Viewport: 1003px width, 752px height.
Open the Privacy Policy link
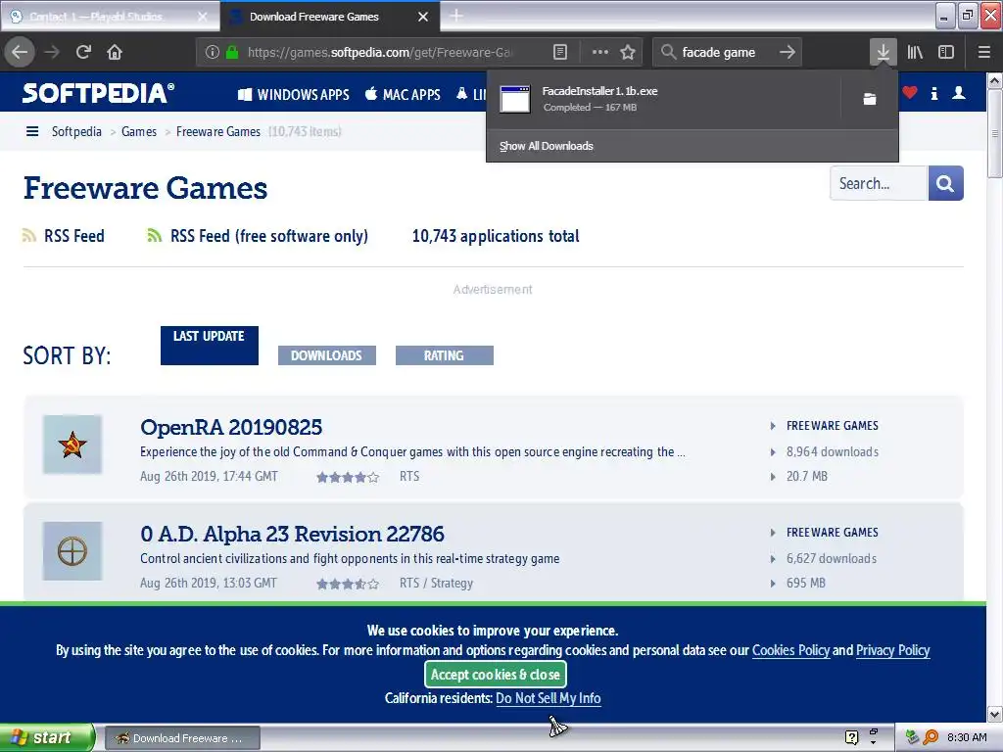893,650
